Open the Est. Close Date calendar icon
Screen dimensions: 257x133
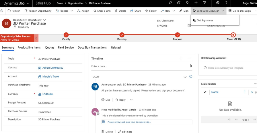click(x=189, y=26)
